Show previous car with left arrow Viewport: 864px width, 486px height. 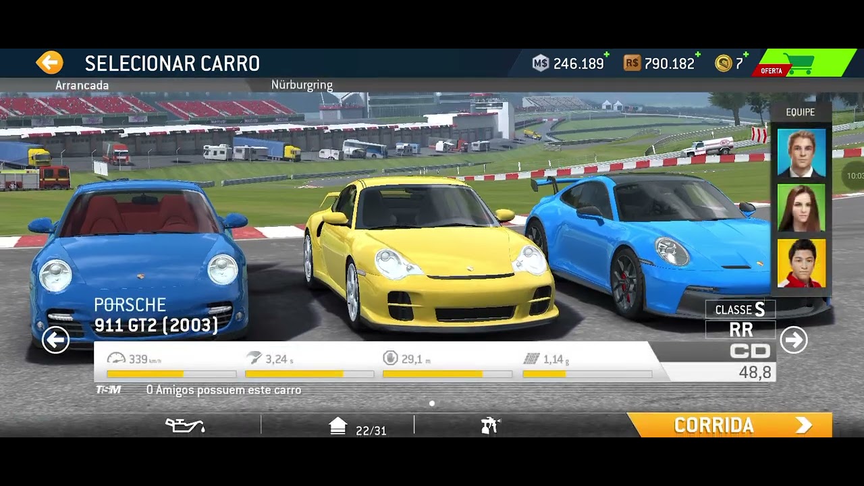point(55,340)
